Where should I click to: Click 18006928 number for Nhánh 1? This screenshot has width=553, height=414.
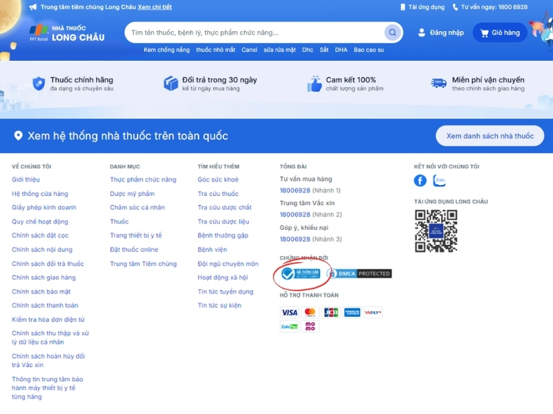(x=295, y=190)
